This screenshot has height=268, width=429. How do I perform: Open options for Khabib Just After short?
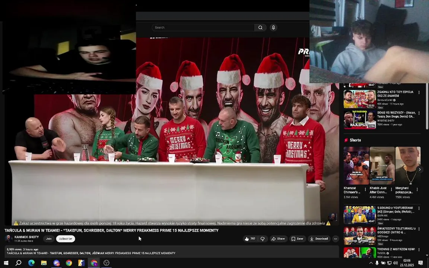(x=391, y=189)
